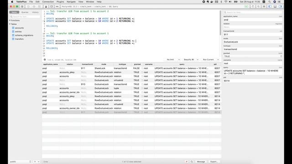Screen dimensions: 292x164
Task: Sort by the transactionid column header
Action: click(x=87, y=64)
